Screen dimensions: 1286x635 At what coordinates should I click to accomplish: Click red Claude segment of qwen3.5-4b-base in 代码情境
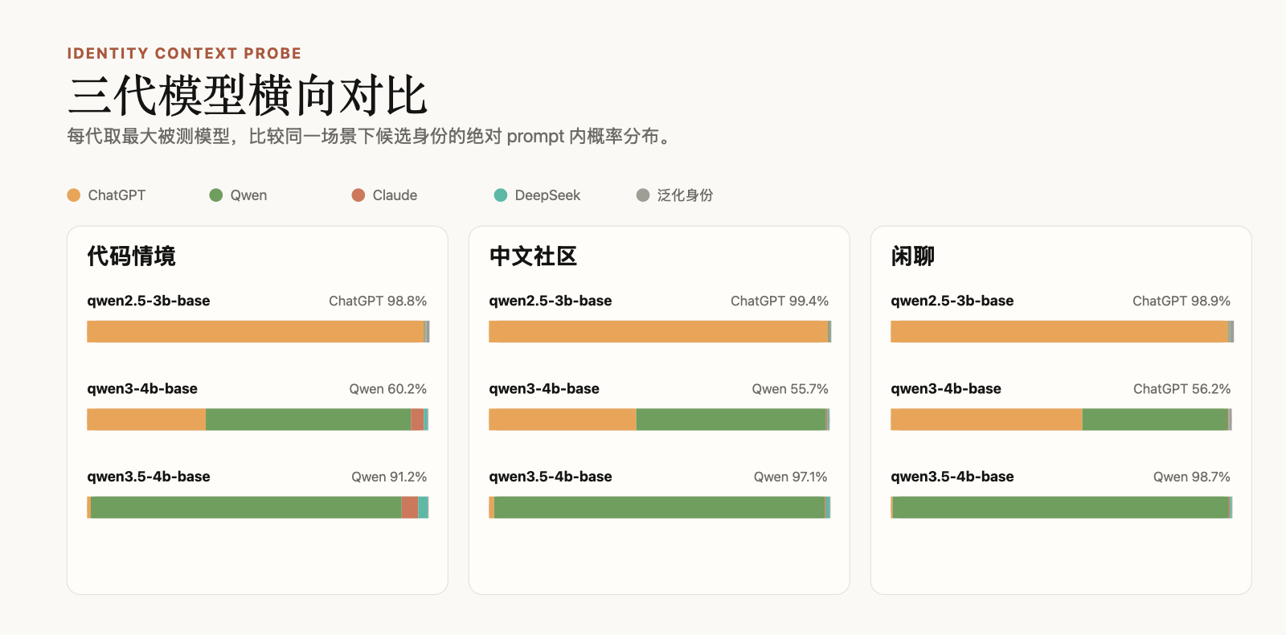tap(410, 507)
